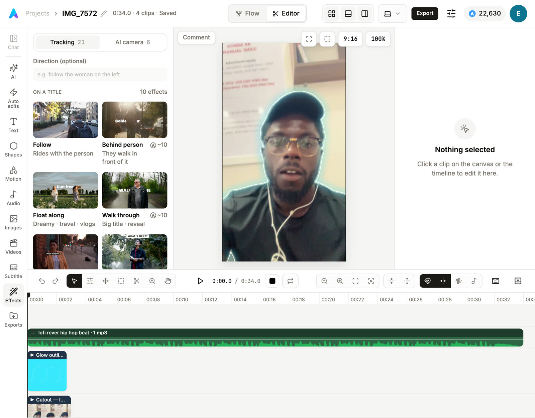Open the Images panel
Screen dimensions: 535x418
click(x=13, y=223)
